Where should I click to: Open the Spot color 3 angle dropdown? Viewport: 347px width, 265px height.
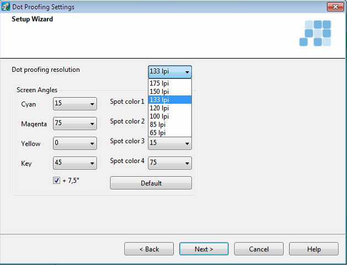(x=170, y=143)
